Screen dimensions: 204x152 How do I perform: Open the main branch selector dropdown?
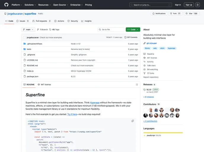click(28, 30)
